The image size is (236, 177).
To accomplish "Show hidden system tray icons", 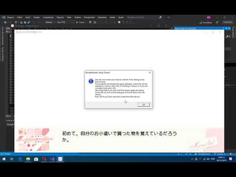I will [x=192, y=159].
